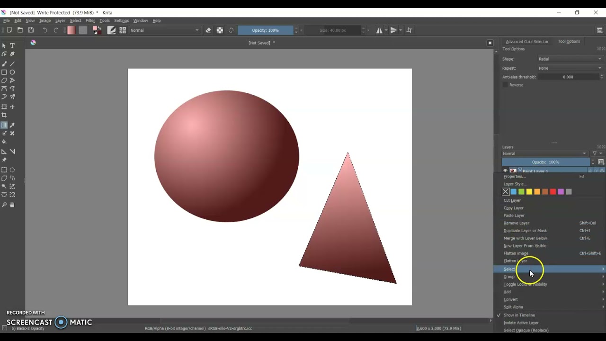Select the Calligraphy tool
Viewport: 606px width, 341px height.
12,54
